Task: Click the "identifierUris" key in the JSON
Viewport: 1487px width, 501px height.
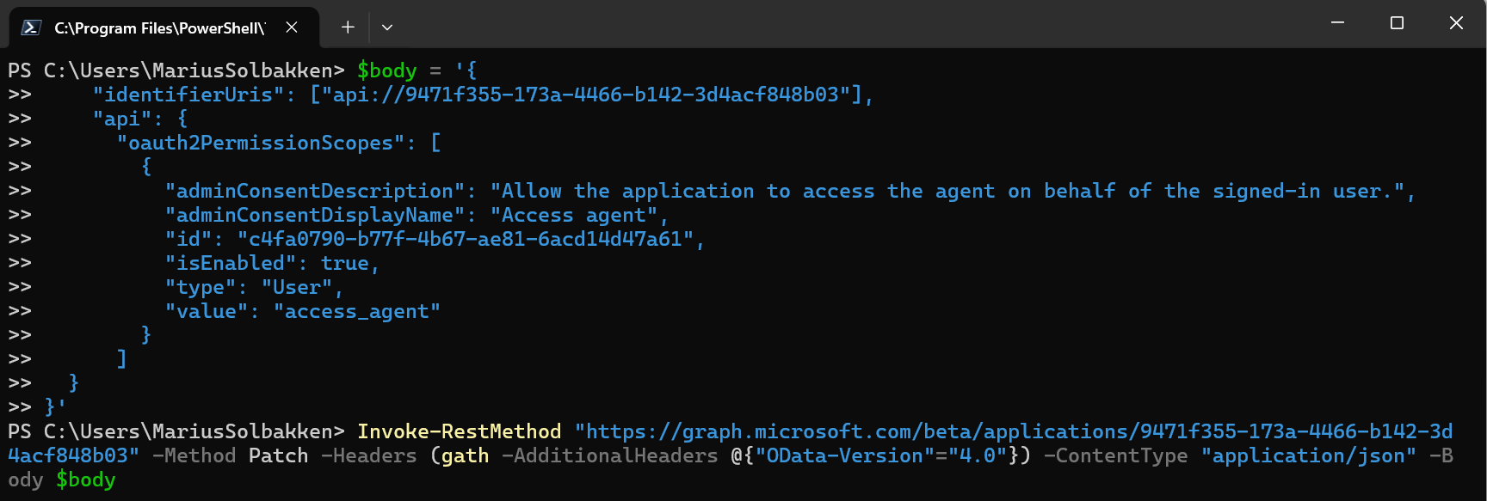Action: (188, 95)
